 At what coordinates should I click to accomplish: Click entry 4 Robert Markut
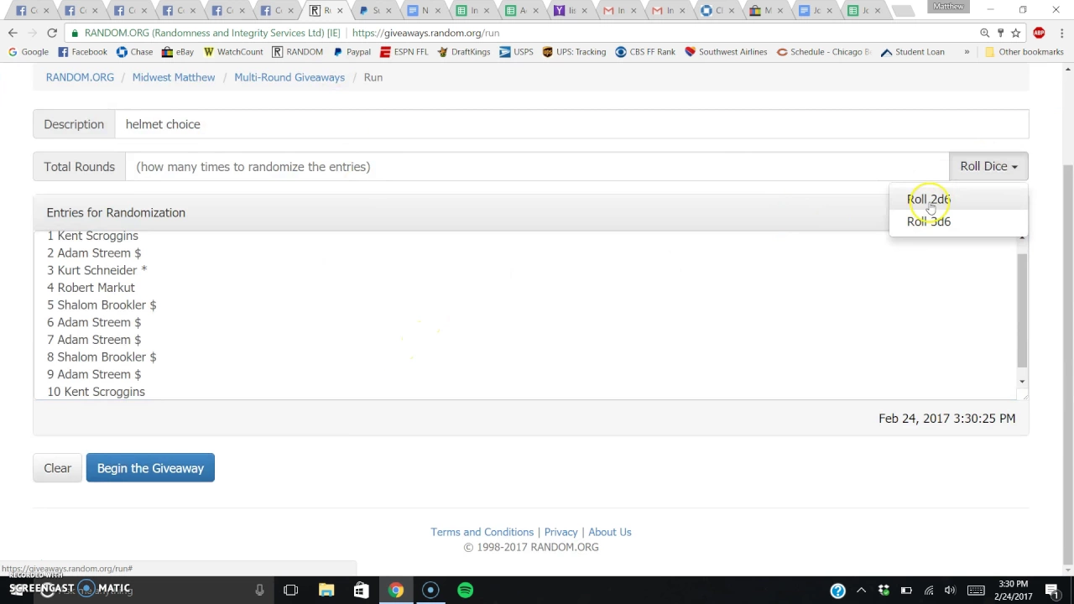[91, 288]
